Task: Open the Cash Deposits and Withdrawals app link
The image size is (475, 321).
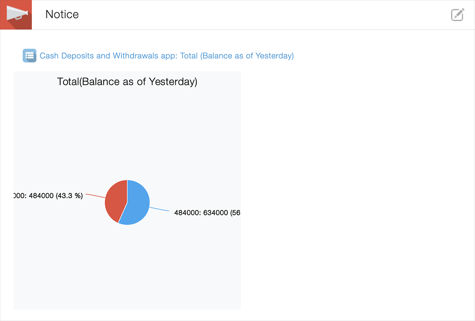Action: point(107,56)
